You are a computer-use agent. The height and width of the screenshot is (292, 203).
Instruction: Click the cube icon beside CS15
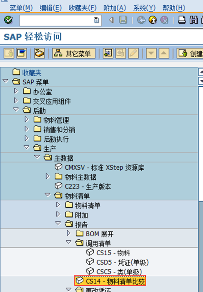(x=90, y=252)
